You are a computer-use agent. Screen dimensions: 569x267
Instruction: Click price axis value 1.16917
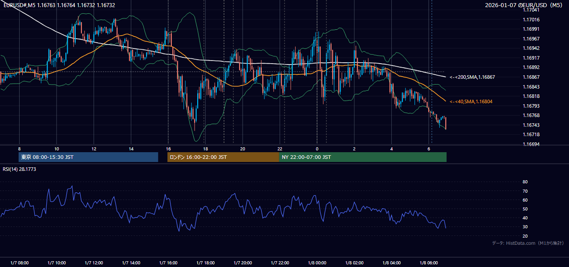pos(531,58)
